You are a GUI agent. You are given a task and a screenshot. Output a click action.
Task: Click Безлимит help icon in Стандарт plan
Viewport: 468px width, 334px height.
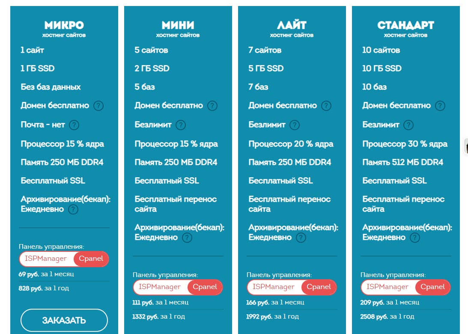point(408,125)
